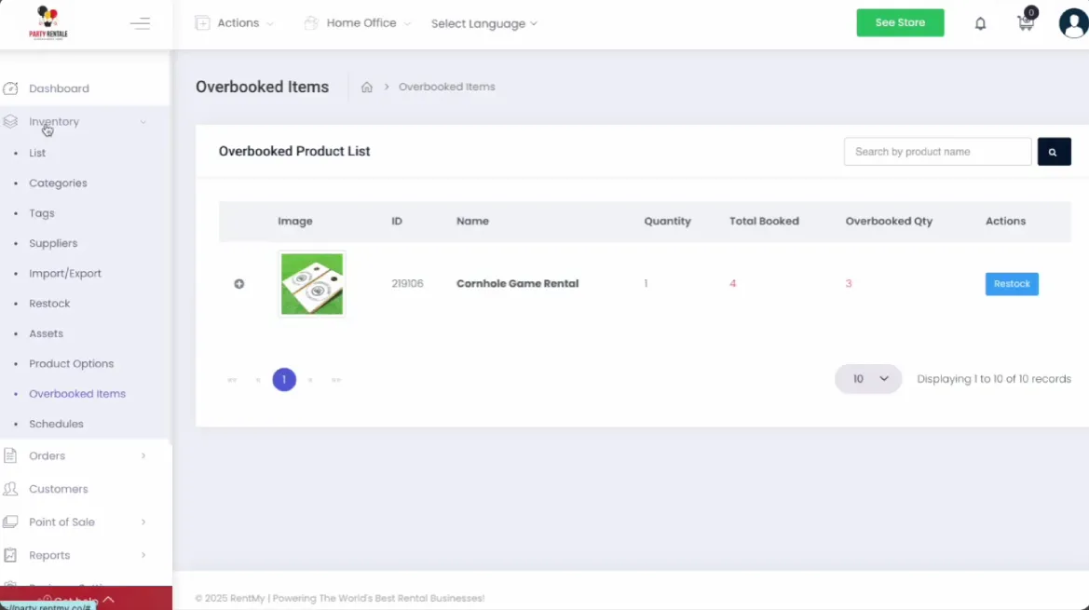Click the home icon in the breadcrumb
Screen dimensions: 1089x610
tap(367, 86)
